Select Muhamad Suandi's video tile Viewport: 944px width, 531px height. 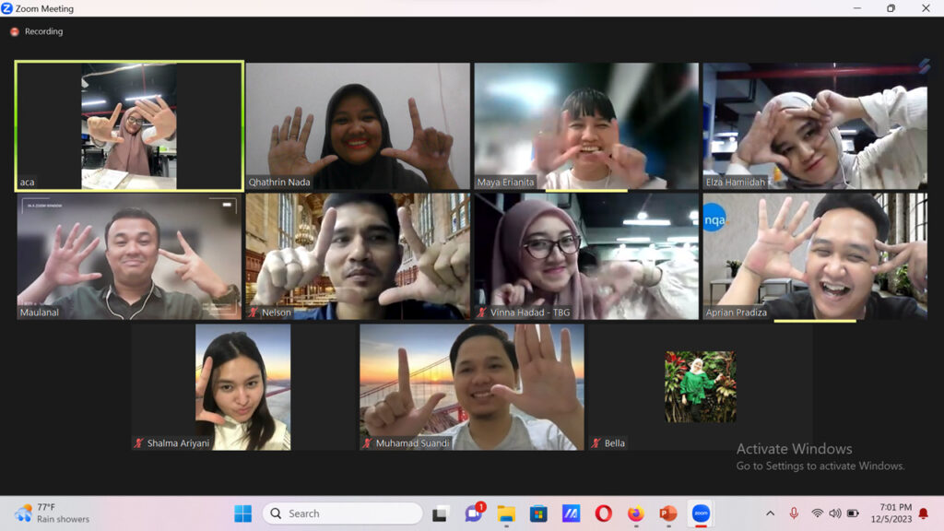(x=471, y=387)
